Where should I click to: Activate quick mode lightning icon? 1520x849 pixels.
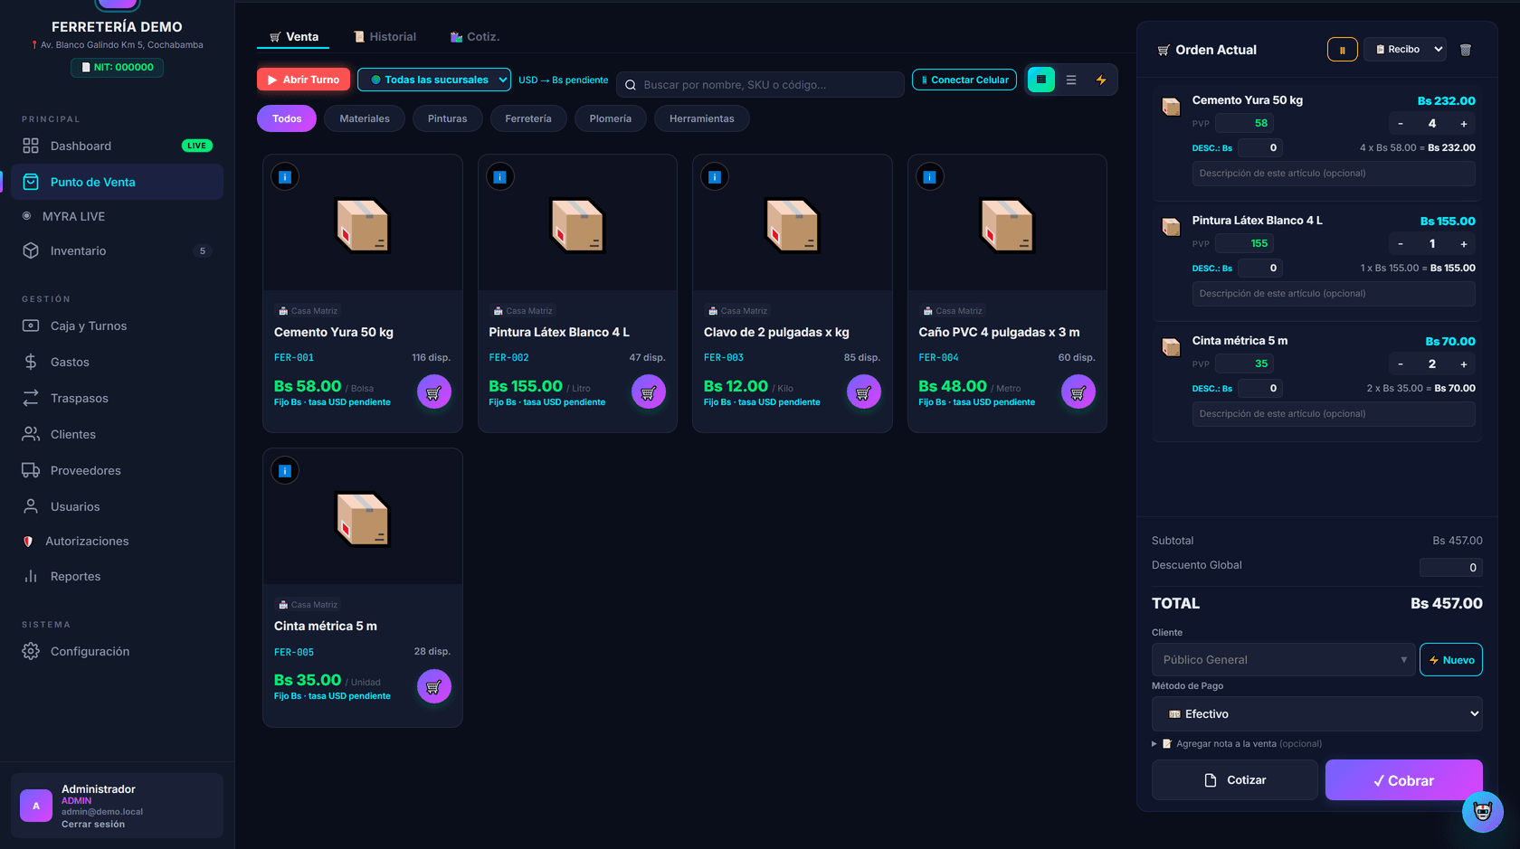[1101, 80]
